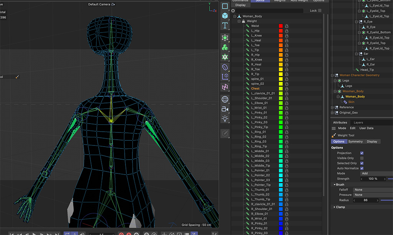Click the lock icon beside Default Camera
This screenshot has height=235, width=393.
[x=113, y=4]
